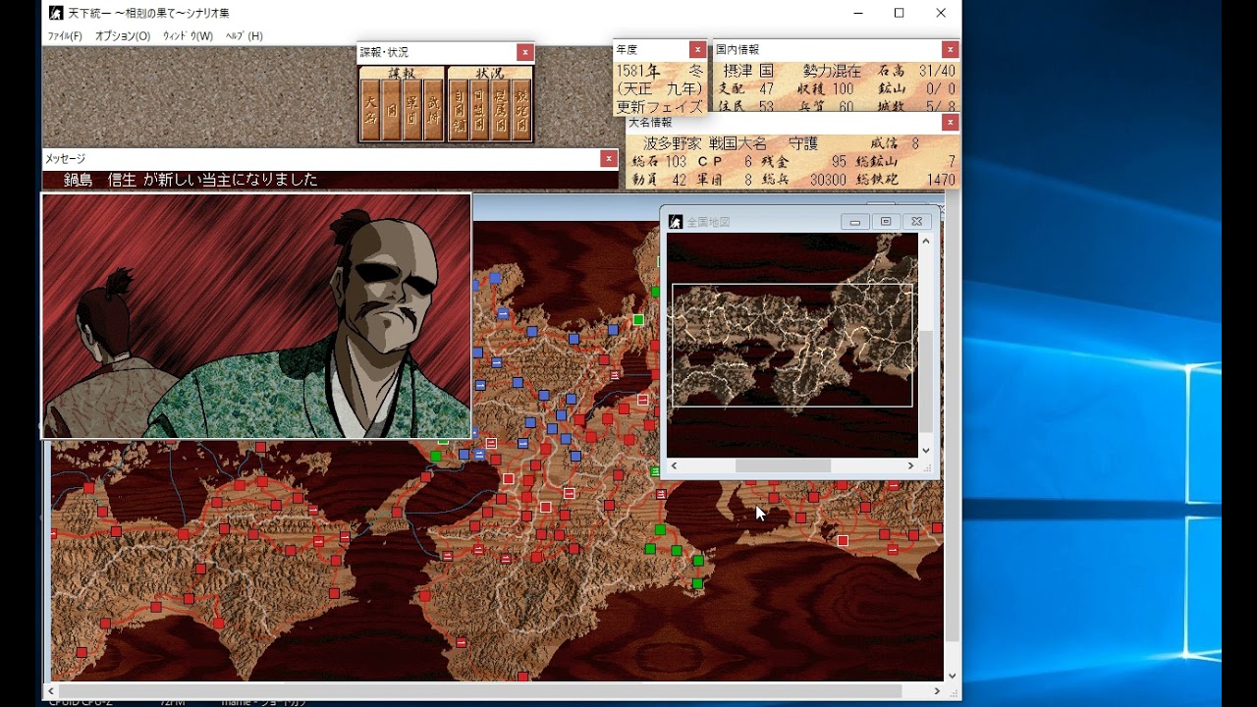The height and width of the screenshot is (707, 1257).
Task: Close the 大名情報 panel
Action: (950, 122)
